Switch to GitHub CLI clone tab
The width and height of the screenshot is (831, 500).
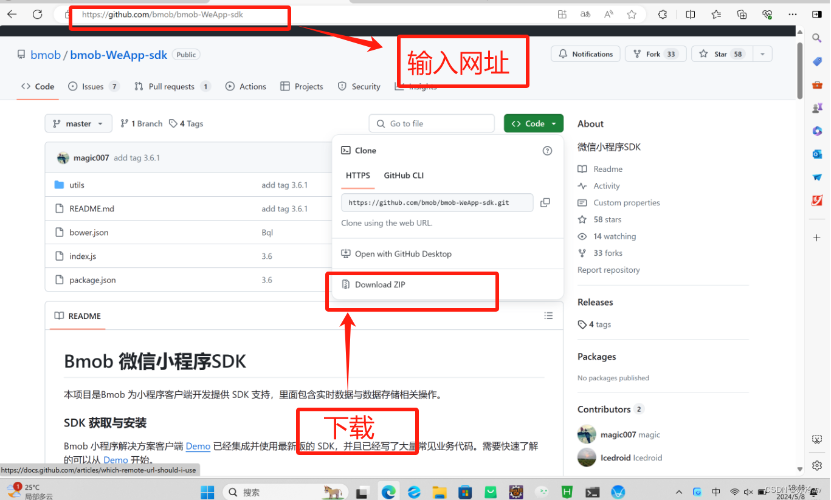[404, 175]
